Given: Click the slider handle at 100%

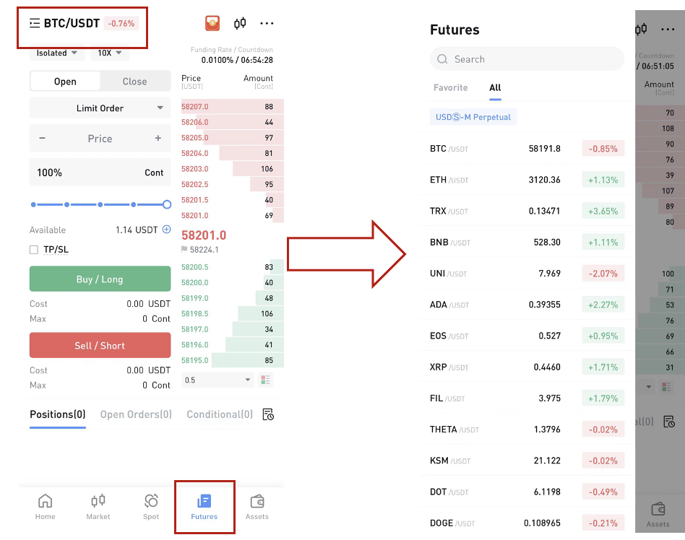Looking at the screenshot, I should 166,204.
